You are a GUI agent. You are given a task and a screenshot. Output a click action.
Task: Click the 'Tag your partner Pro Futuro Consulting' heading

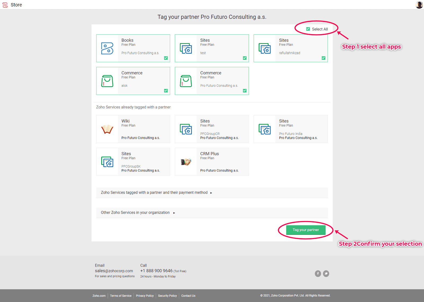point(212,17)
